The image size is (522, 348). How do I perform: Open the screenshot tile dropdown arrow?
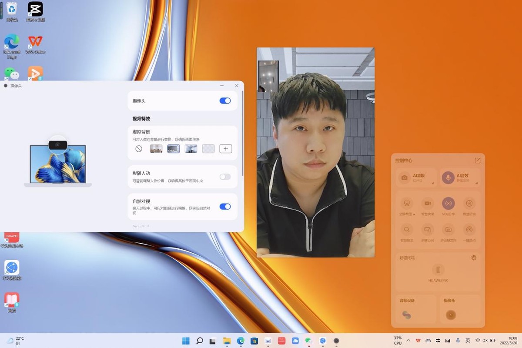tap(415, 214)
